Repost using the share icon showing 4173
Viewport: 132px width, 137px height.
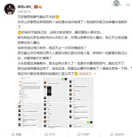(x=50, y=134)
